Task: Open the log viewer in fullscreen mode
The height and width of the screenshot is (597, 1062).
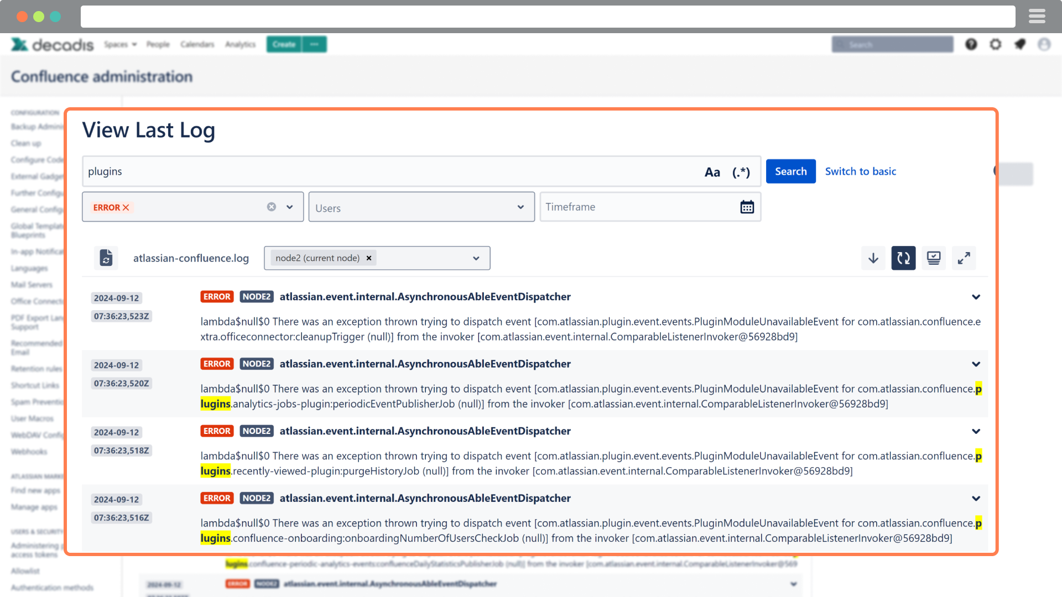Action: [x=964, y=258]
